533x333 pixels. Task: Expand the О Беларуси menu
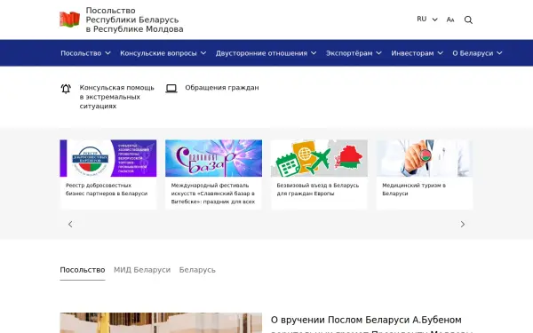477,53
